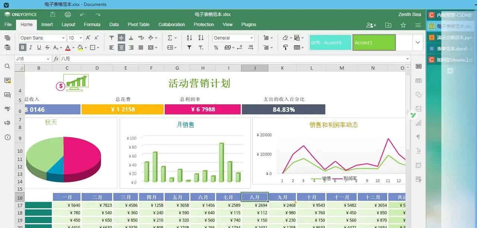The width and height of the screenshot is (477, 228).
Task: Open the Collaboration tab
Action: (171, 25)
